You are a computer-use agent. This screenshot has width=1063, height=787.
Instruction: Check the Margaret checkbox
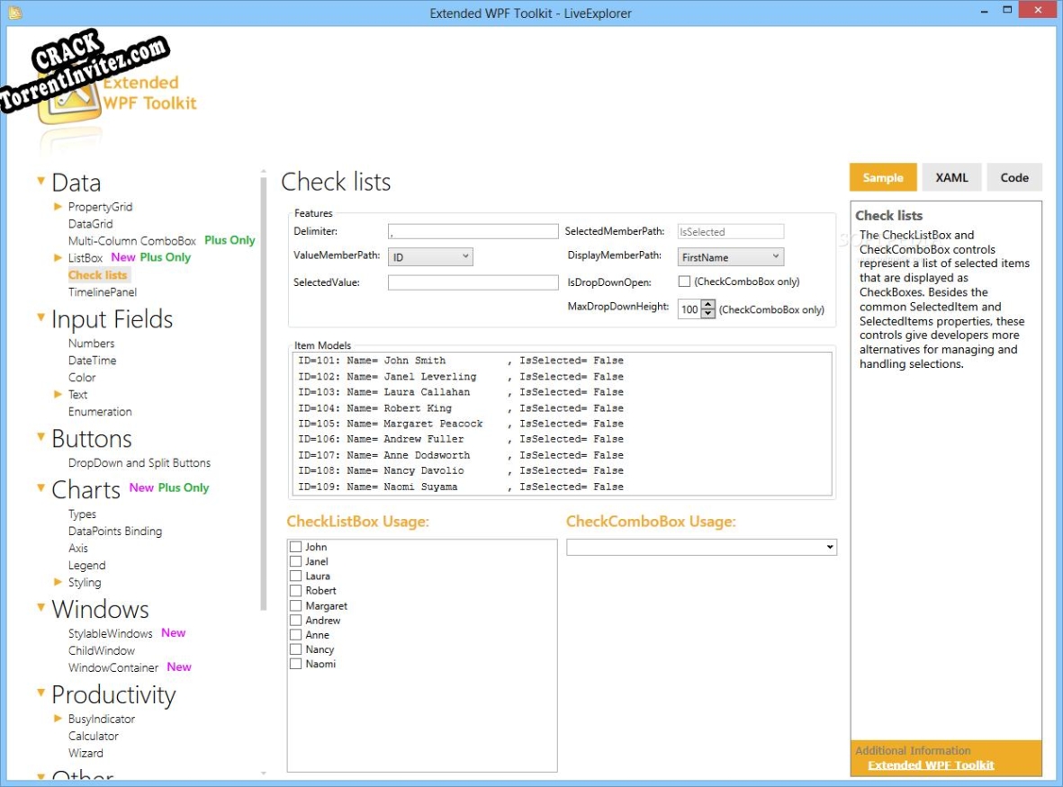click(295, 605)
